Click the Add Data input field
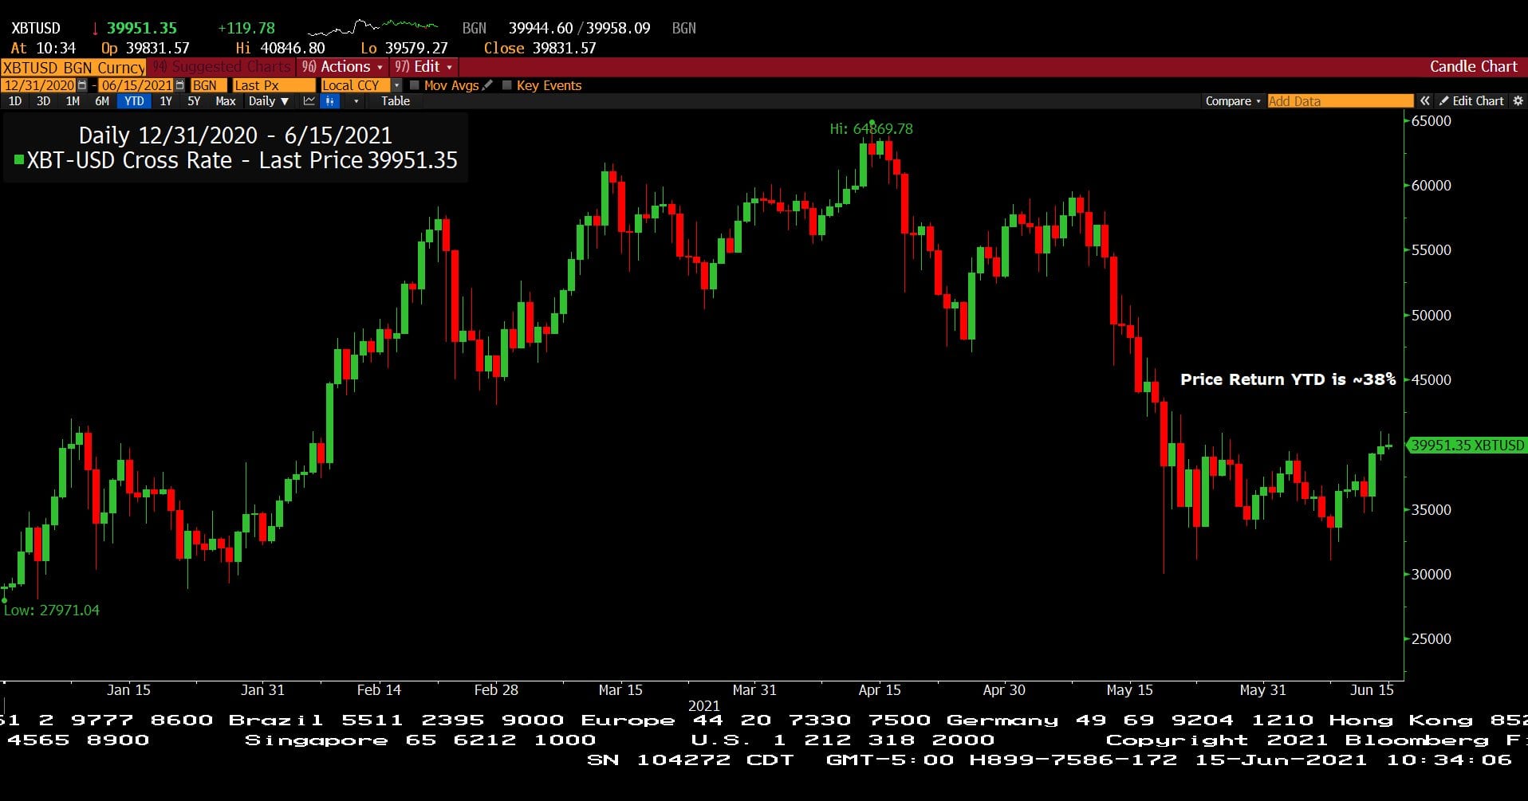This screenshot has width=1528, height=801. click(1341, 101)
